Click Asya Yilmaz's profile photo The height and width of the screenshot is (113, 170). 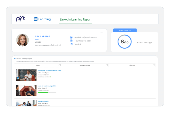pyautogui.click(x=23, y=40)
